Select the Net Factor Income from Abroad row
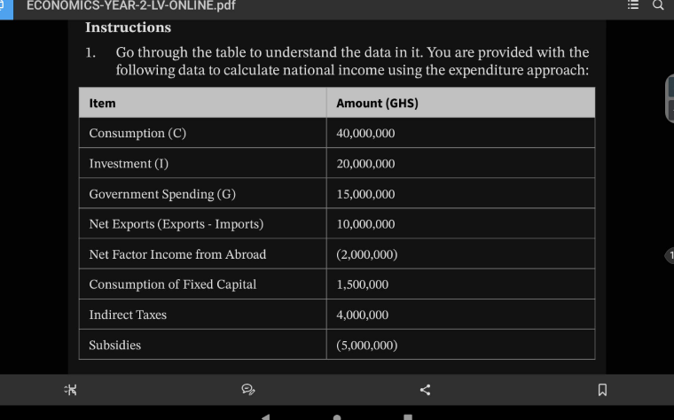Viewport: 674px width, 420px height. point(337,254)
